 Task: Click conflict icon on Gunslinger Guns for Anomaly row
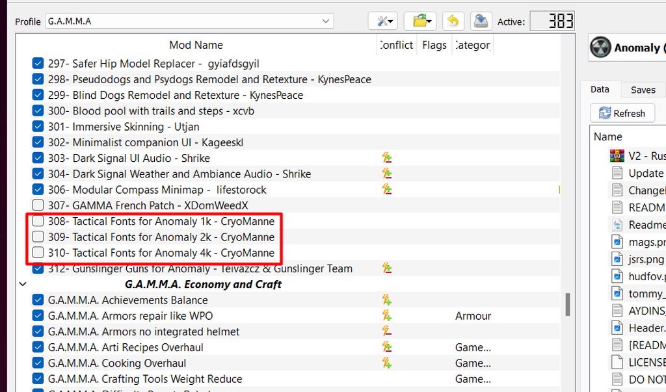(x=386, y=268)
